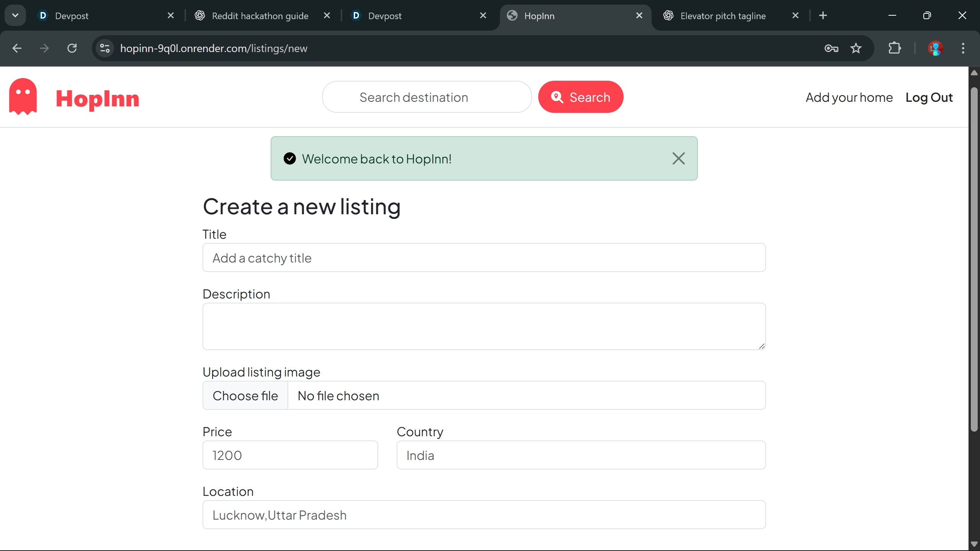The height and width of the screenshot is (551, 980).
Task: Switch to Reddit hackathon guide tab
Action: 260,16
